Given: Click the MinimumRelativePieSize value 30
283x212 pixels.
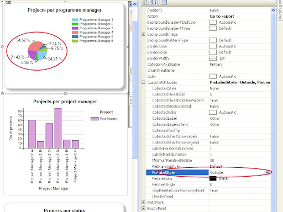Looking at the screenshot, I should click(212, 161).
